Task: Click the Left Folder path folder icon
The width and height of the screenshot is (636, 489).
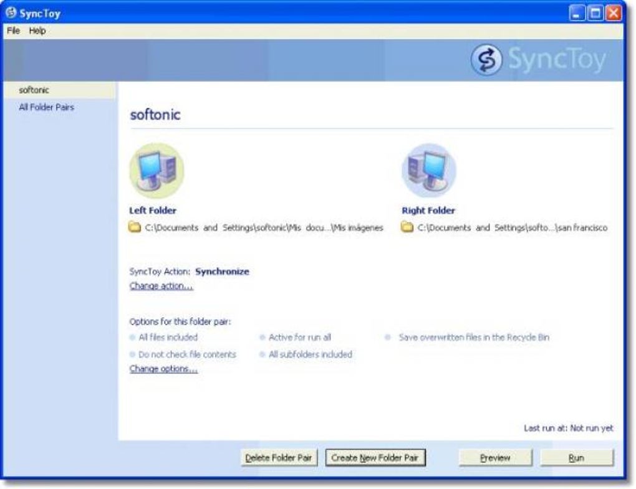Action: (x=135, y=227)
